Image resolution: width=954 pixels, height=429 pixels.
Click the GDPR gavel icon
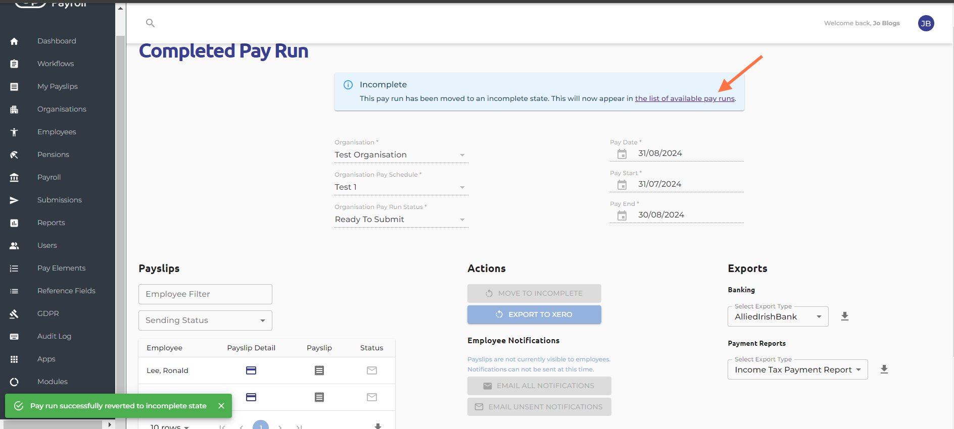14,314
